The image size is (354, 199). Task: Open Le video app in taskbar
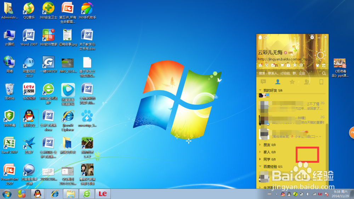coord(103,194)
